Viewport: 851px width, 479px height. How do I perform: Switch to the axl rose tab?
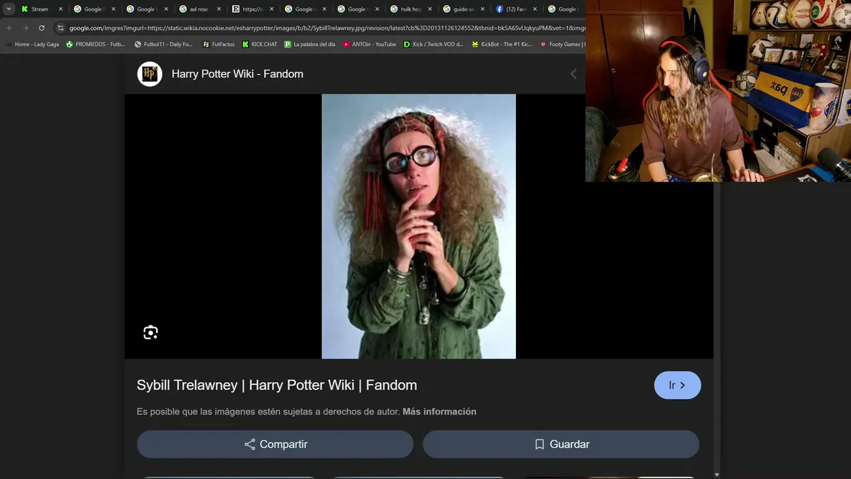(200, 9)
